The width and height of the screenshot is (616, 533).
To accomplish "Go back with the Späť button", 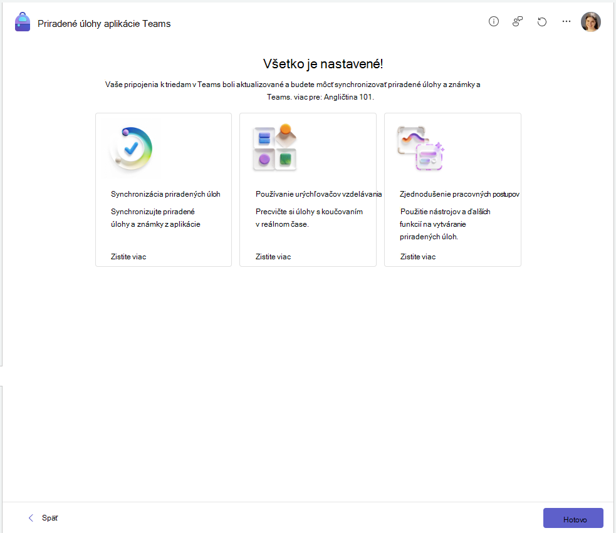I will coord(43,518).
